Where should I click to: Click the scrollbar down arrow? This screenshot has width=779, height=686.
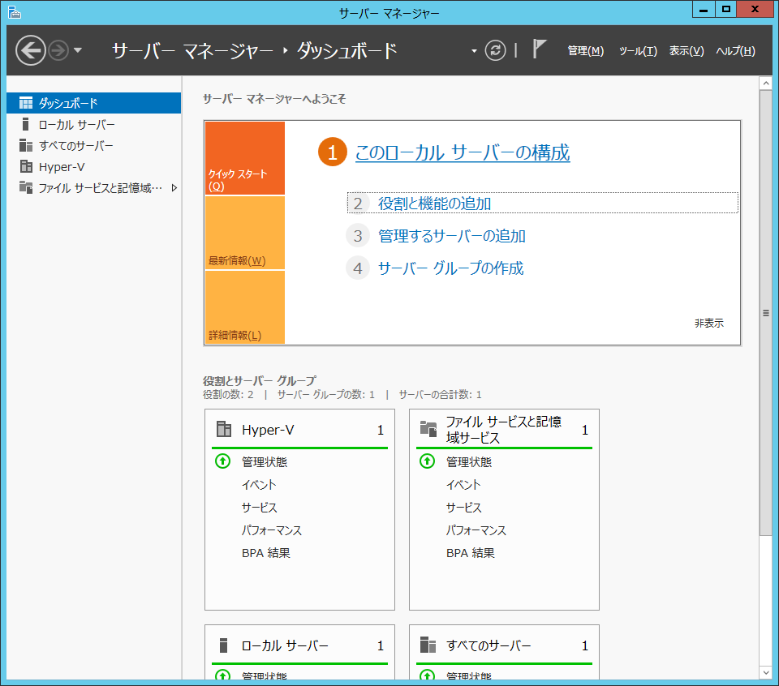765,672
